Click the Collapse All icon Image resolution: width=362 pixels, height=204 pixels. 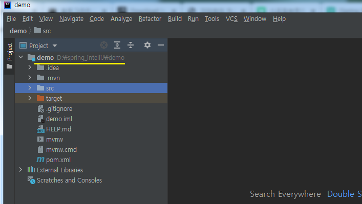pyautogui.click(x=131, y=45)
